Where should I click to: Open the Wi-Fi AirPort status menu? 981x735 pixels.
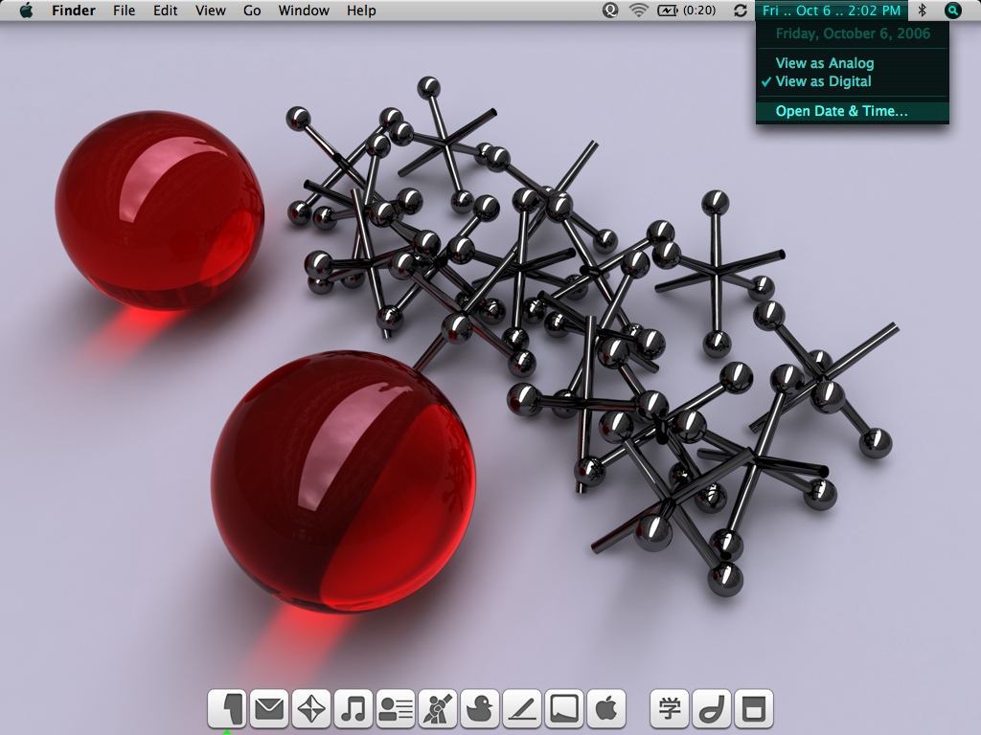[x=638, y=10]
